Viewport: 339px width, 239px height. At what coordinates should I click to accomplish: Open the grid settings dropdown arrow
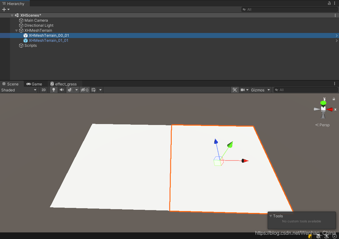[100, 90]
